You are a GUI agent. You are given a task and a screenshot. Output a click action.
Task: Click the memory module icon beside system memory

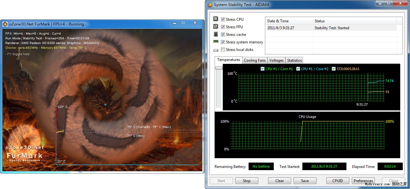(216, 42)
